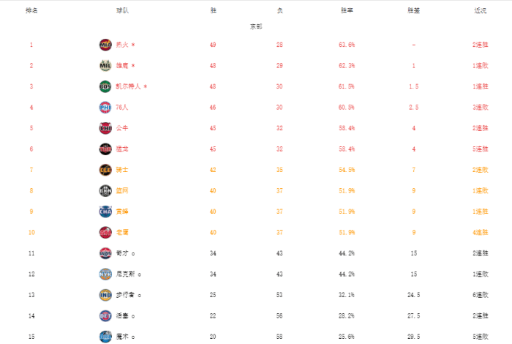Open the 老鹰 team name link
The height and width of the screenshot is (344, 512).
pyautogui.click(x=121, y=233)
